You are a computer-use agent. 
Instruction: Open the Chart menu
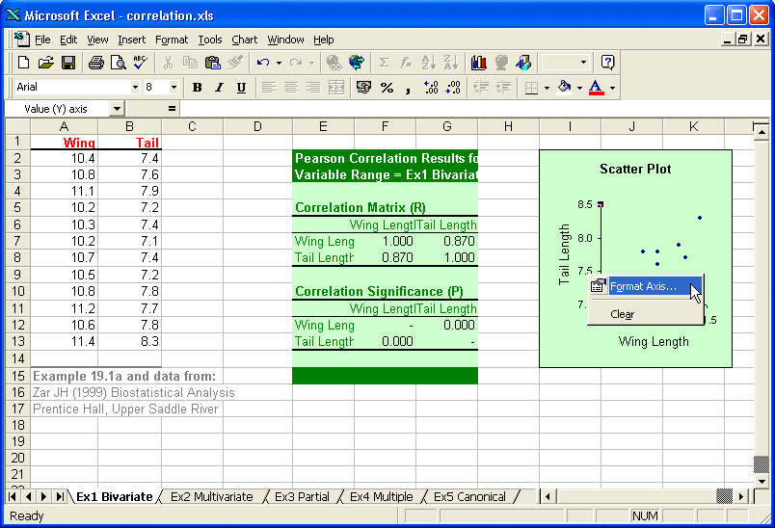244,40
